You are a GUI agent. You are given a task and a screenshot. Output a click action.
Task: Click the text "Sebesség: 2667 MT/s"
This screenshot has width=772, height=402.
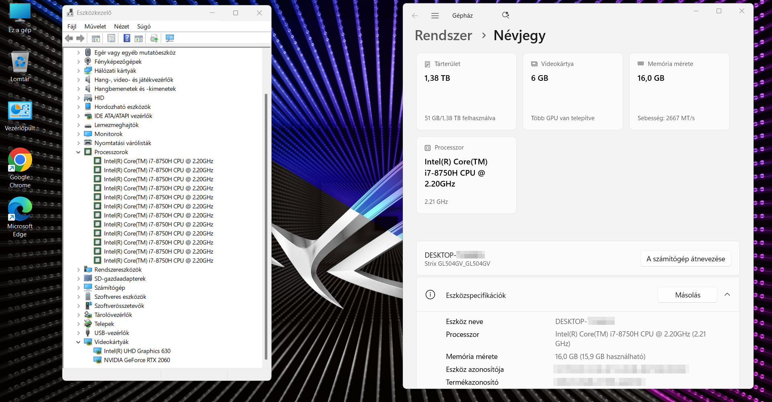pyautogui.click(x=666, y=118)
